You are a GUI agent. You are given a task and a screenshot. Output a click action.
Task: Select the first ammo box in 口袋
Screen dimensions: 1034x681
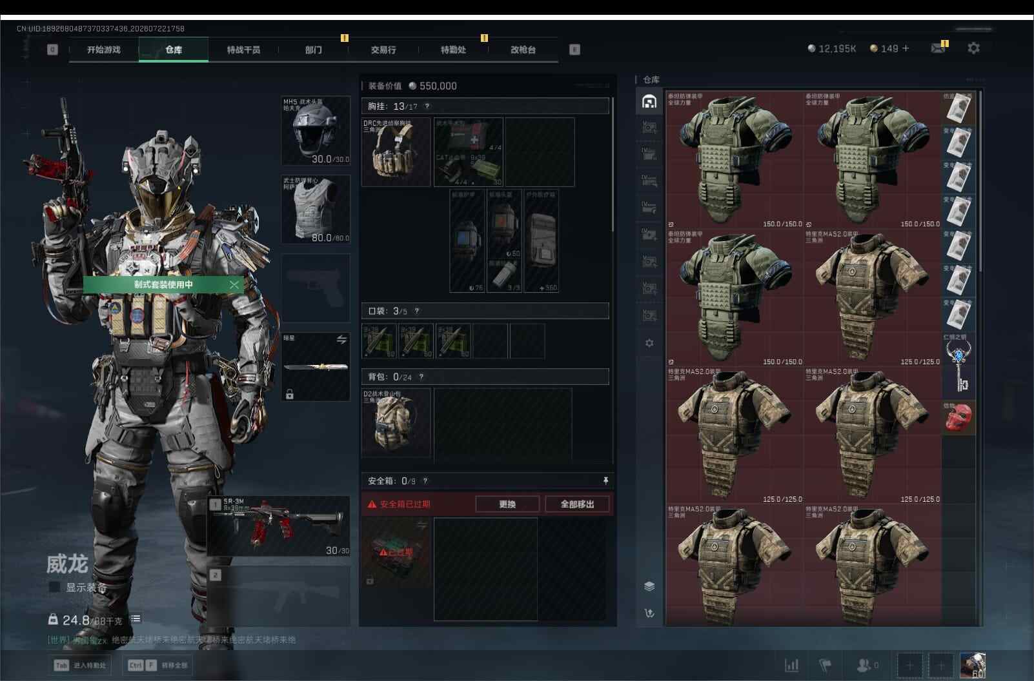click(x=380, y=341)
